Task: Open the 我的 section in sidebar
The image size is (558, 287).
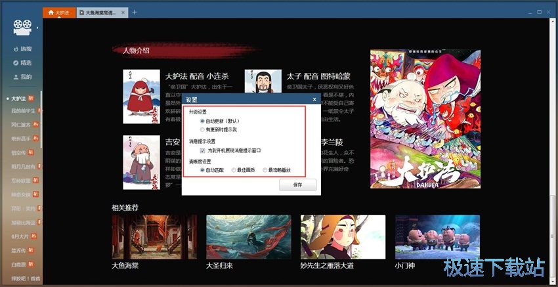Action: [x=22, y=77]
